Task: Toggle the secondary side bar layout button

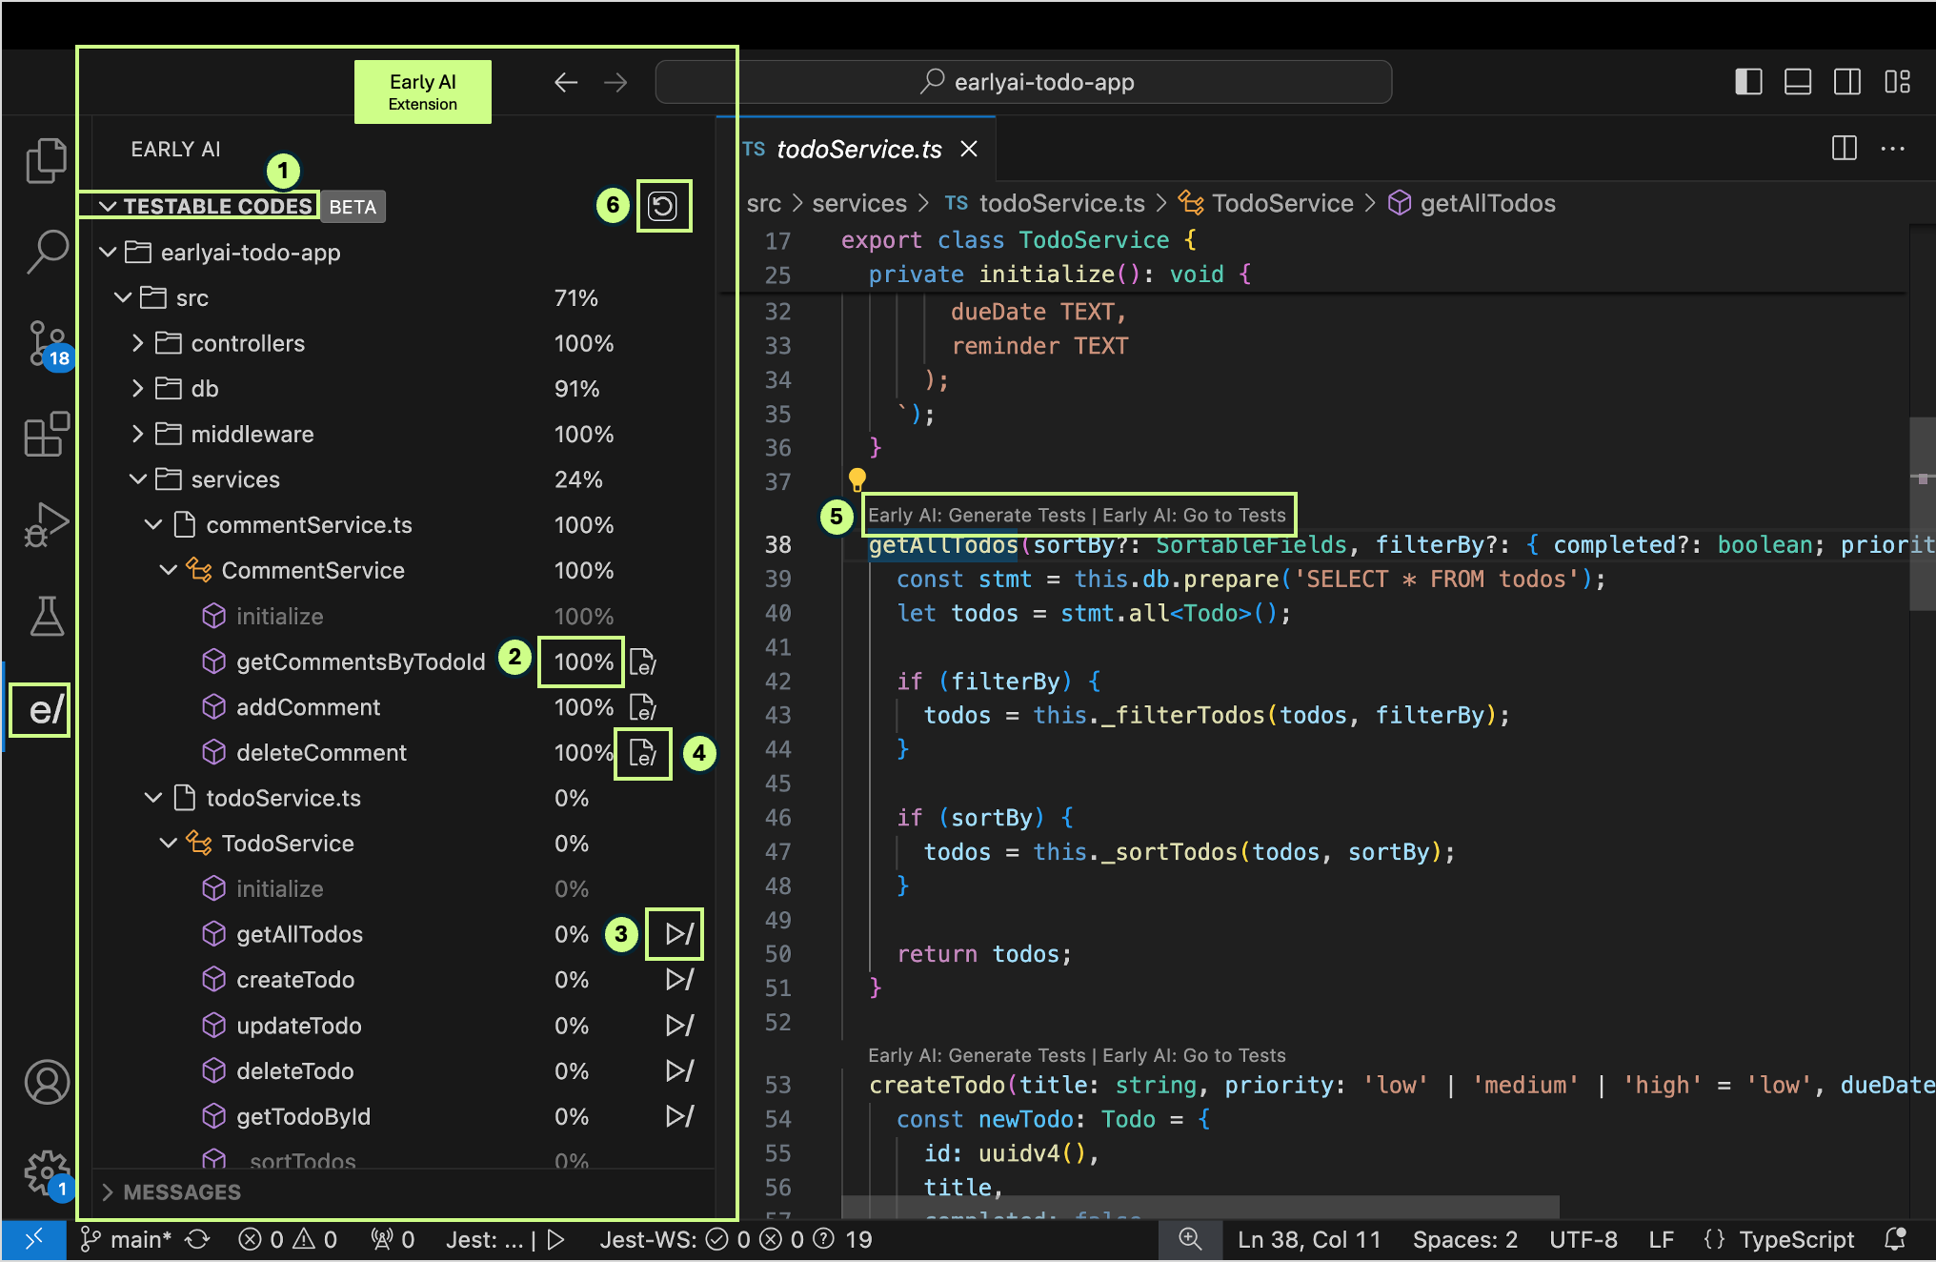Action: (x=1847, y=82)
